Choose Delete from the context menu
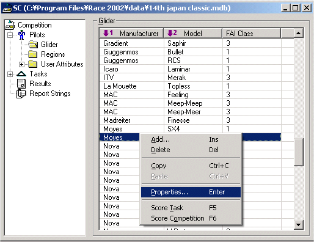Image resolution: width=314 pixels, height=242 pixels. [191, 150]
